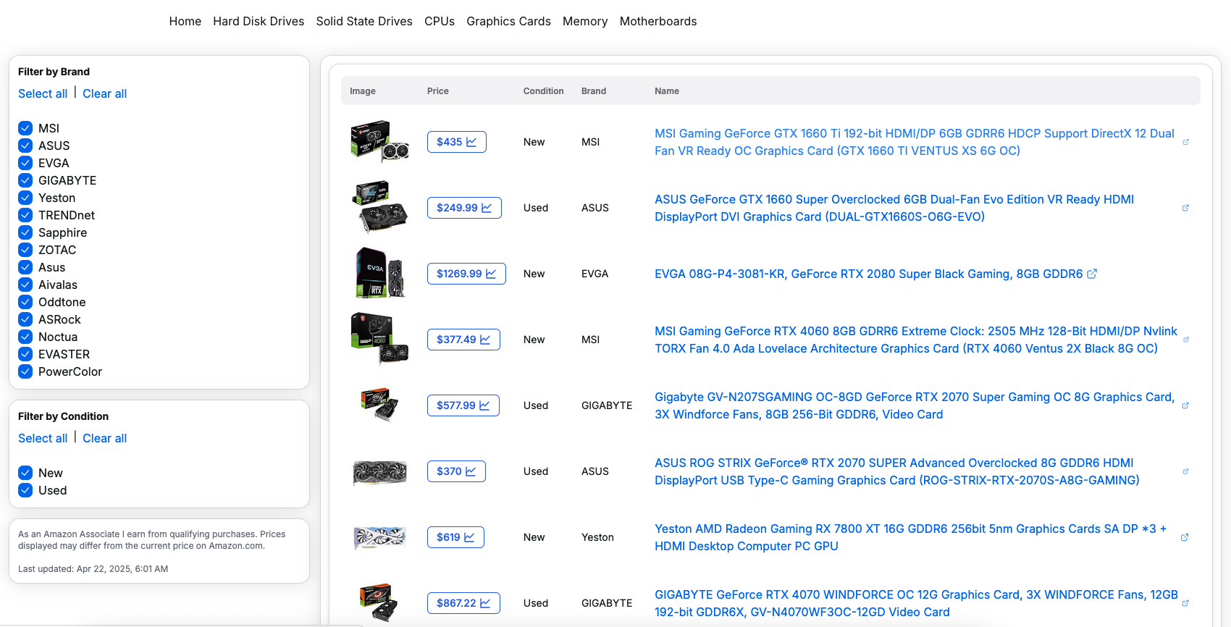Open ASUS GTX 1660 Super Evo product link
The height and width of the screenshot is (627, 1231).
(x=894, y=208)
